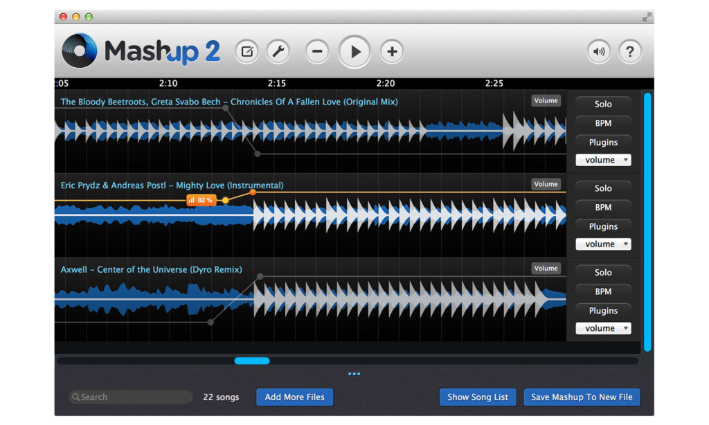Select upper gray volume point on Axwell track
The width and height of the screenshot is (709, 425).
(260, 275)
